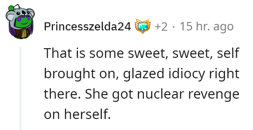
Task: Click the teal gem inside the award badge
Action: [142, 26]
